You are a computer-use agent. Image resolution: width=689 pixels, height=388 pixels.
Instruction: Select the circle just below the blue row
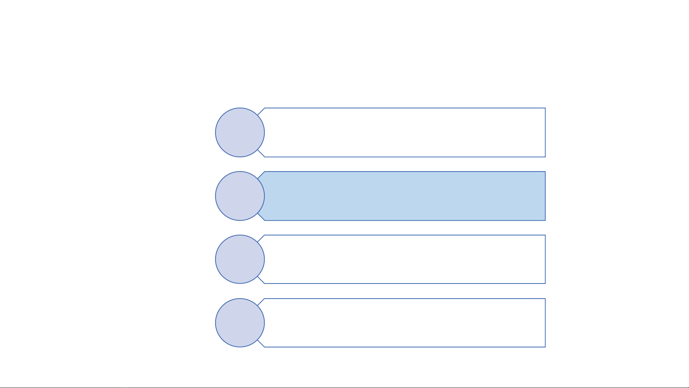click(240, 259)
